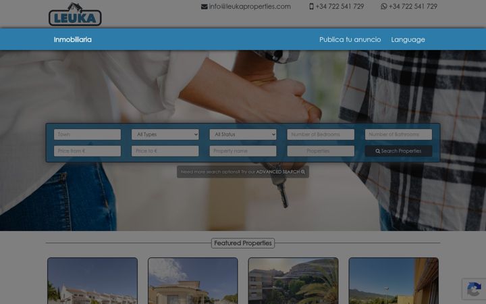This screenshot has width=486, height=304.
Task: Expand the All Types dropdown
Action: point(165,134)
